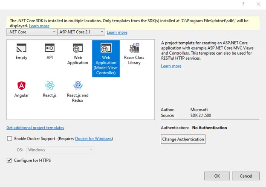Click the SDK 2.1.500 source value
Screen dimensions: 266x187
(x=201, y=116)
